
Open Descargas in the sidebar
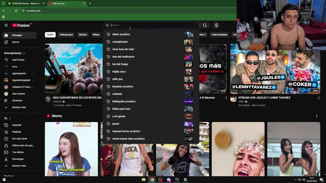click(x=19, y=159)
